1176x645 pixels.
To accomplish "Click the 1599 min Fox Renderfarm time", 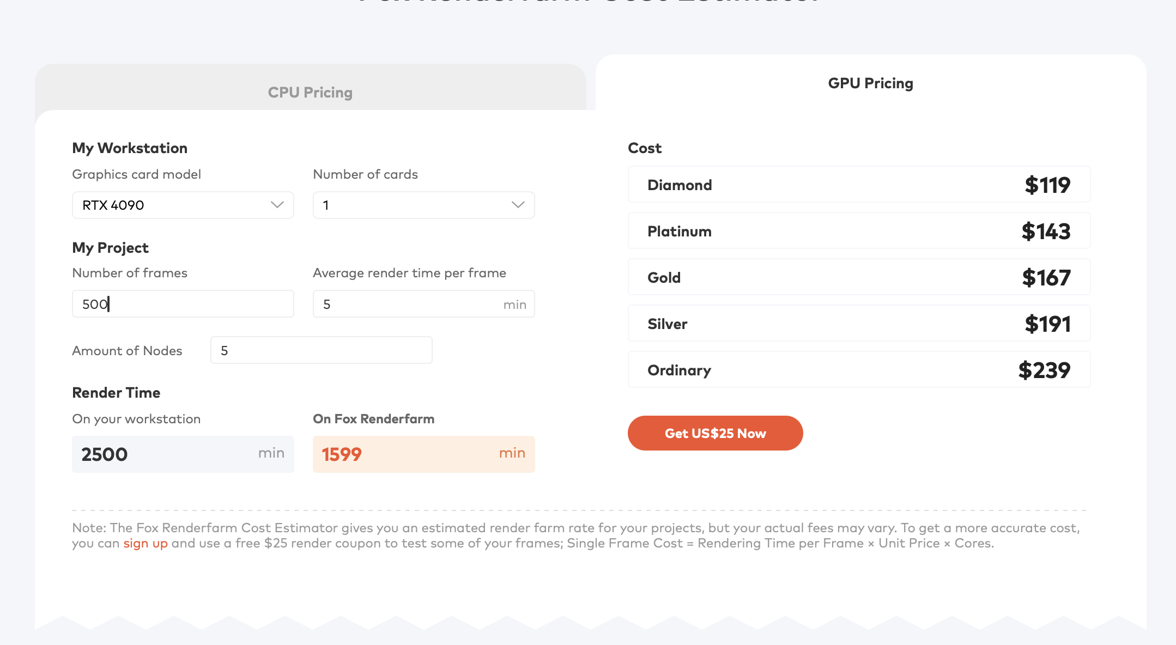I will (x=423, y=454).
